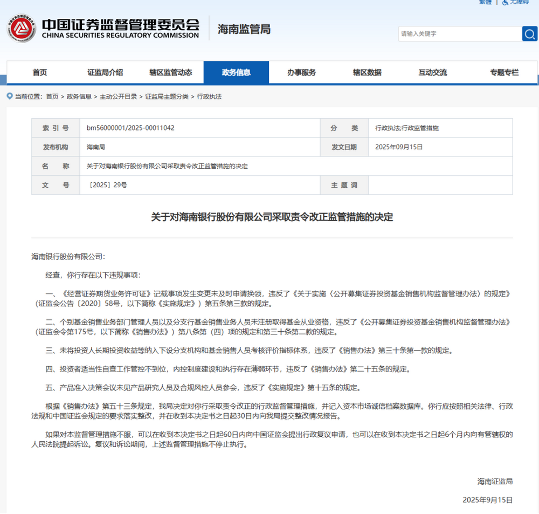The height and width of the screenshot is (514, 539).
Task: Open the 专题专栏 navigation tab
Action: [505, 72]
